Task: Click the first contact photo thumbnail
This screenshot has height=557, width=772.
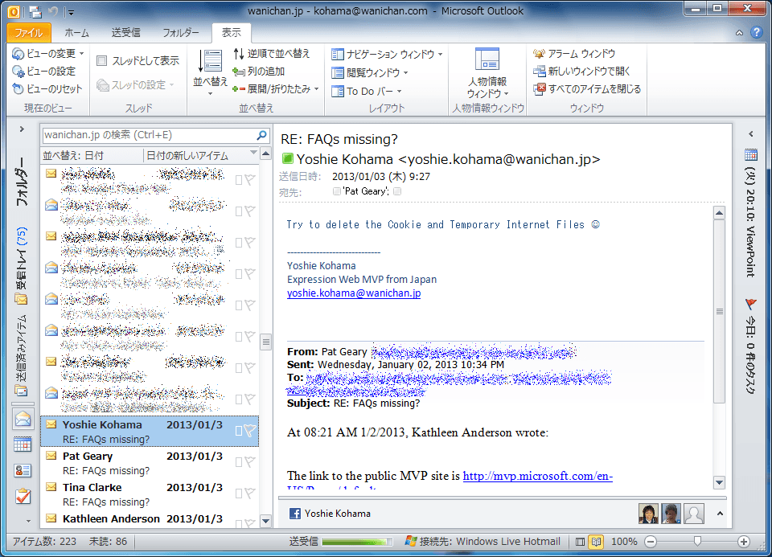Action: pyautogui.click(x=648, y=514)
